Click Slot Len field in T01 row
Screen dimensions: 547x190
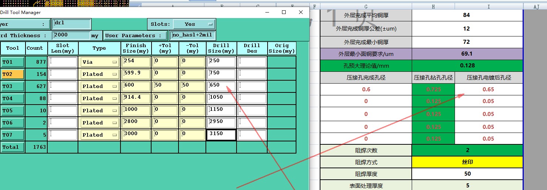click(x=63, y=62)
